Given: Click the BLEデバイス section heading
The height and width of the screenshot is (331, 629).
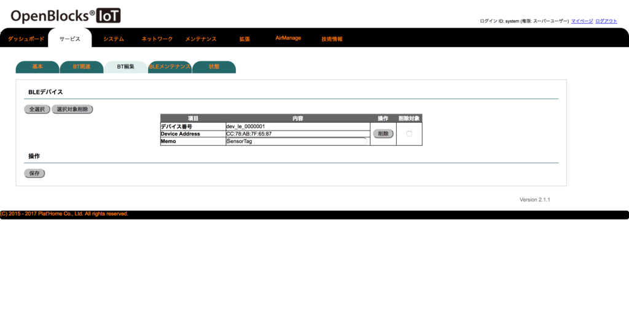Looking at the screenshot, I should (x=45, y=92).
